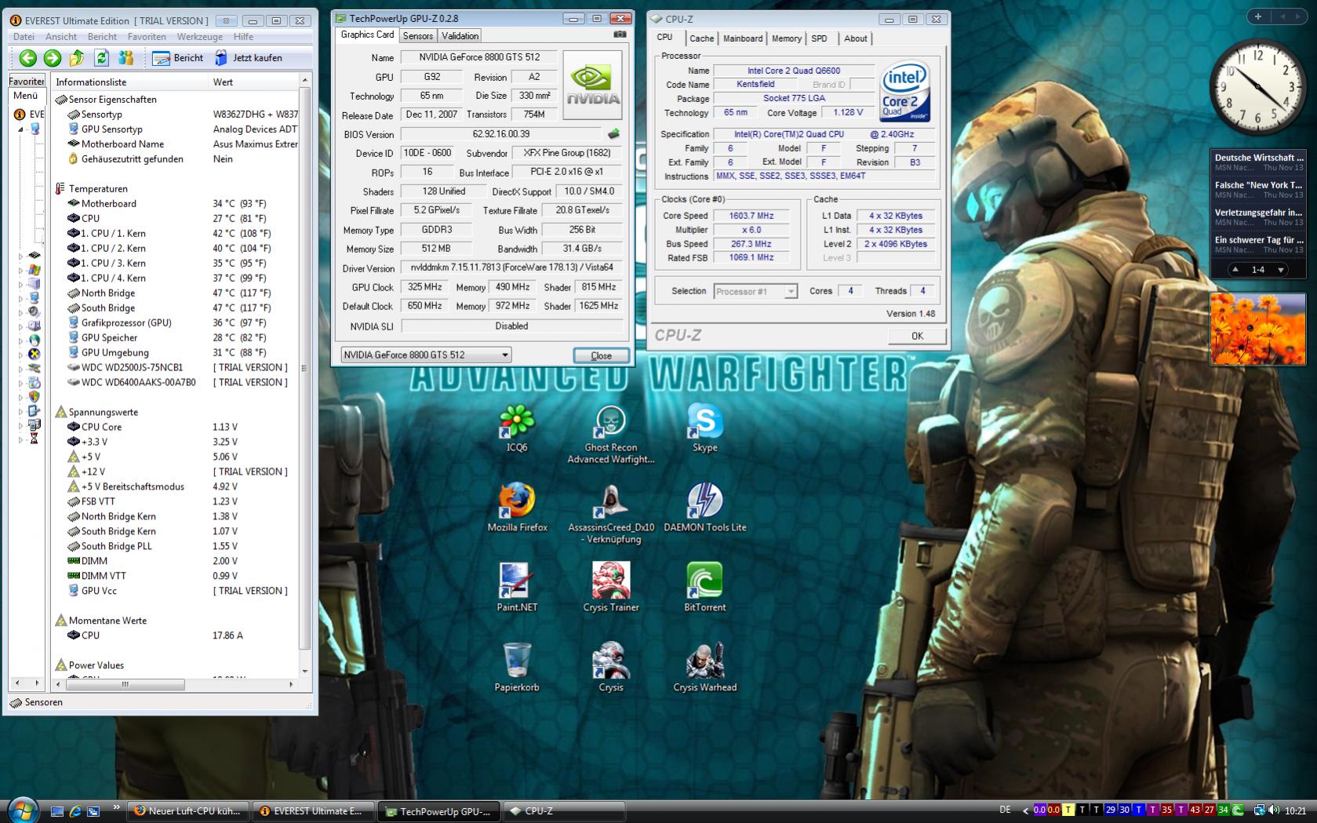Select the hourglass Benchmark icon in EVEREST tree
This screenshot has width=1317, height=823.
coord(34,439)
